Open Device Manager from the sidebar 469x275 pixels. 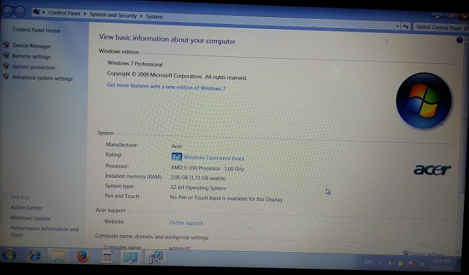coord(32,46)
